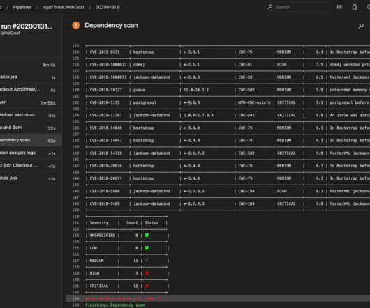
Task: Click NVD-CWE-noinfo cell in postgresql row
Action: (x=254, y=102)
